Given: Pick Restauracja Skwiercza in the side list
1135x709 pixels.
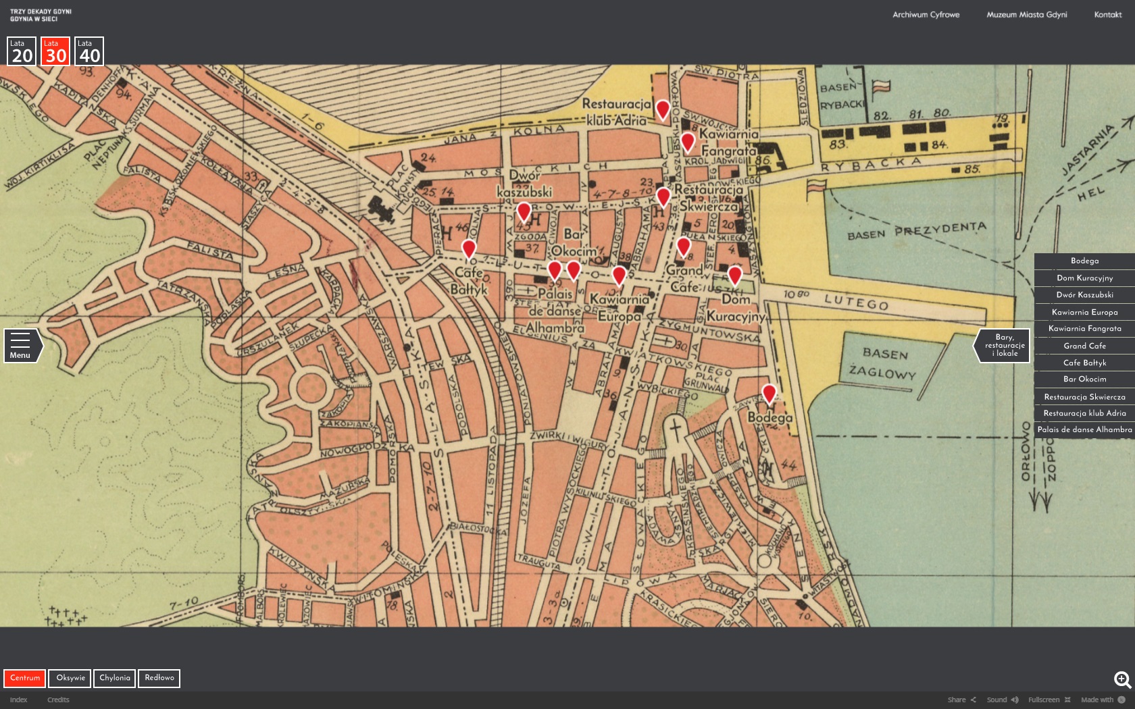Looking at the screenshot, I should click(x=1084, y=397).
